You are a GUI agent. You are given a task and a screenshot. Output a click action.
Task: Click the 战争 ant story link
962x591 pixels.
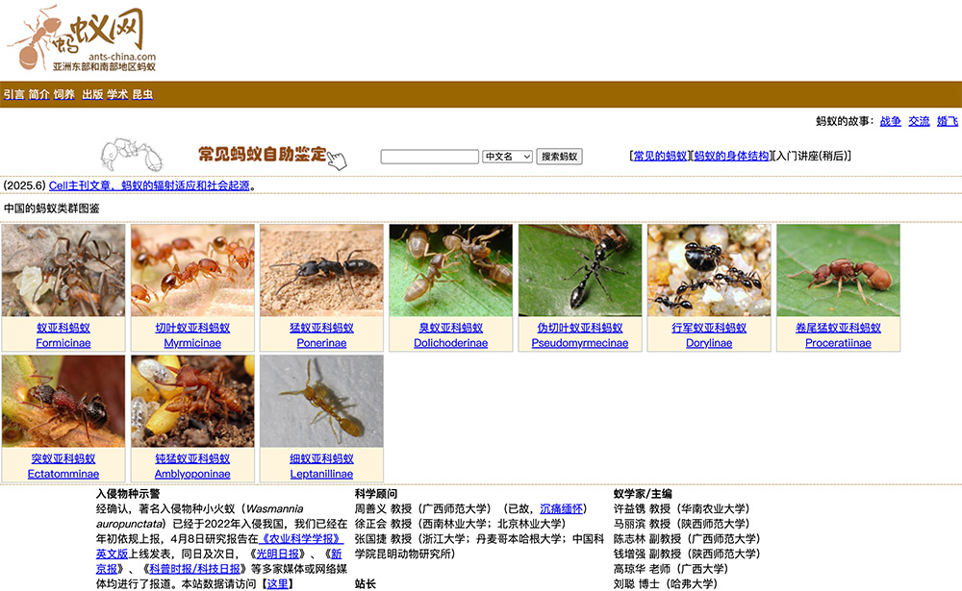pos(890,120)
